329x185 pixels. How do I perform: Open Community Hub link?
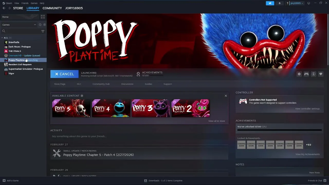tap(101, 84)
